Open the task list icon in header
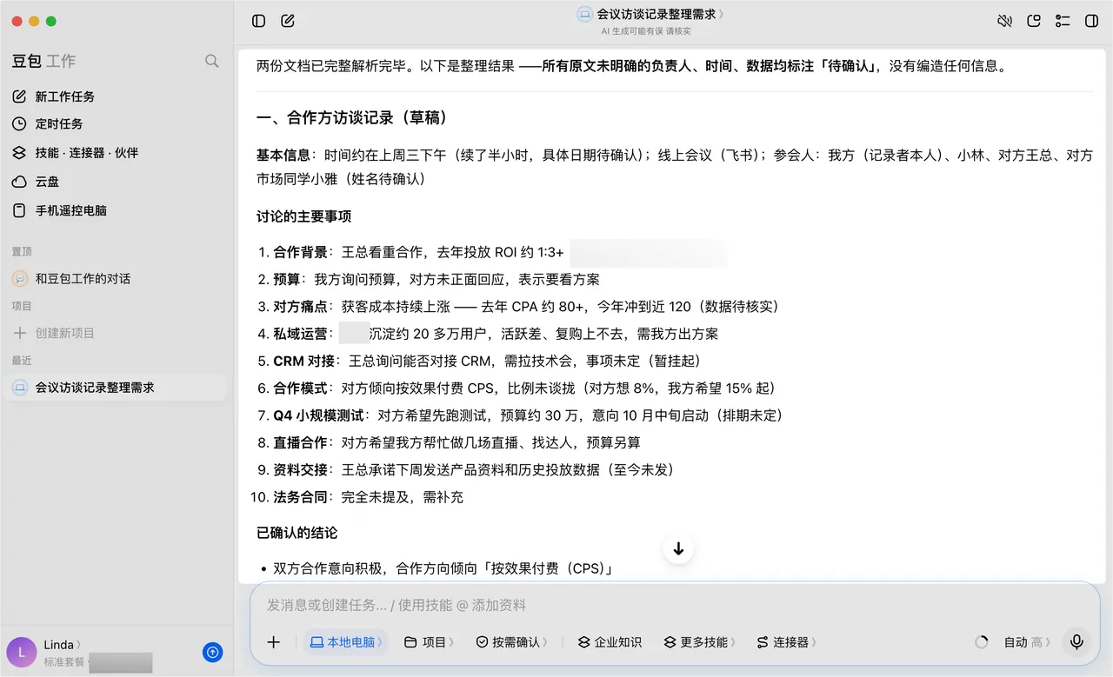This screenshot has width=1113, height=677. point(1063,21)
